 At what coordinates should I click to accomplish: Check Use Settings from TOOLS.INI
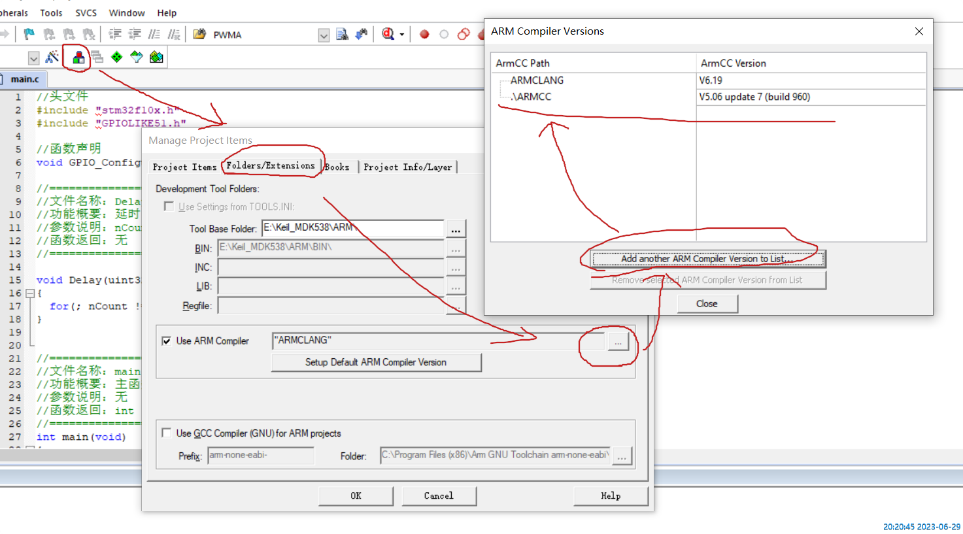point(169,207)
